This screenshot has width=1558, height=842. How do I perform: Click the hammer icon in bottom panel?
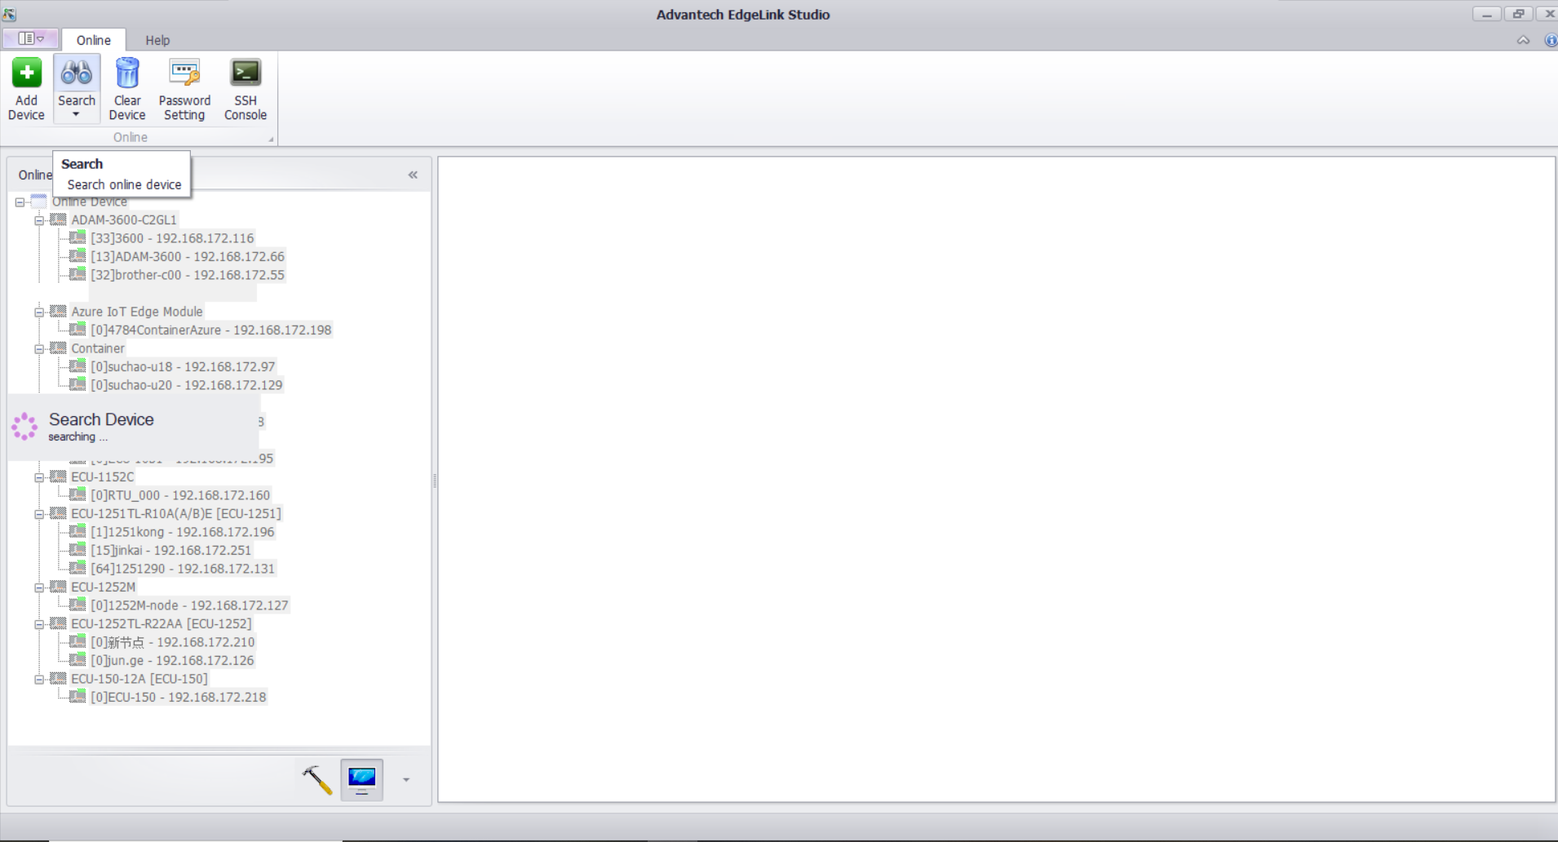[x=317, y=780]
